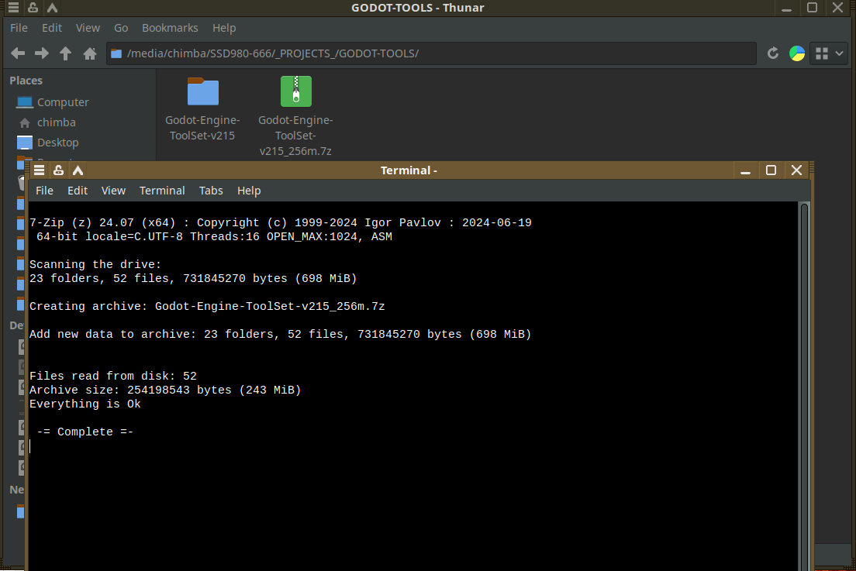Open Thunar Help menu

[x=224, y=28]
